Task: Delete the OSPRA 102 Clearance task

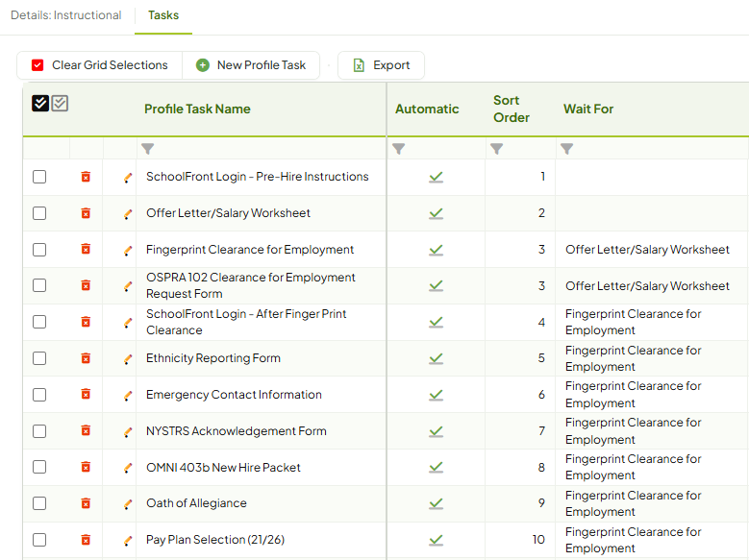Action: [86, 285]
